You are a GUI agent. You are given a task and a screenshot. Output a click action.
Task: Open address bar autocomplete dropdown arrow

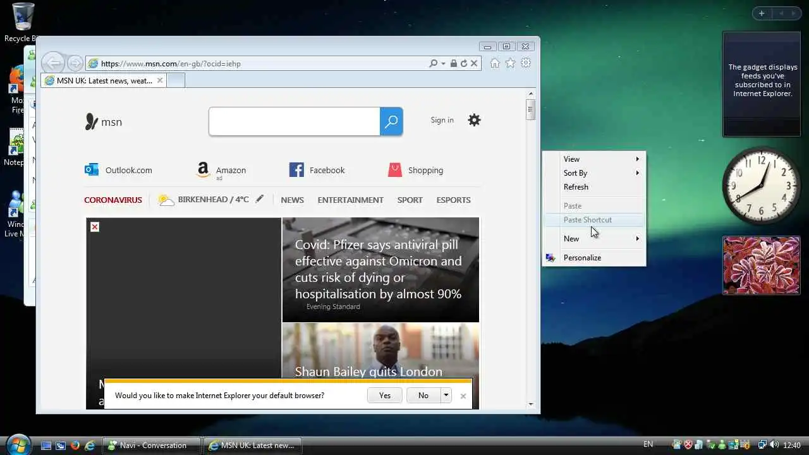click(x=443, y=63)
